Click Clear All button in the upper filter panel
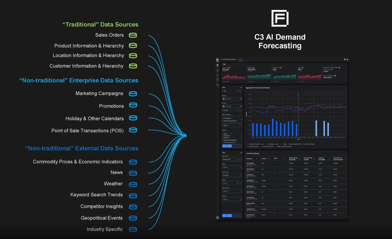This screenshot has width=392, height=239. click(237, 146)
